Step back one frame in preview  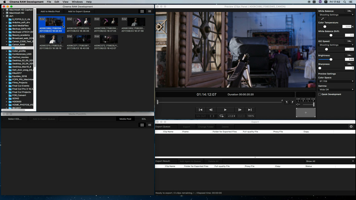[x=211, y=110]
